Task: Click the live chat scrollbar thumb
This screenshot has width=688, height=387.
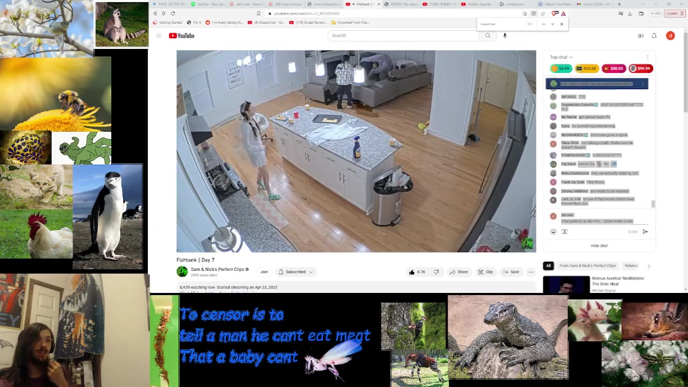Action: (x=654, y=204)
